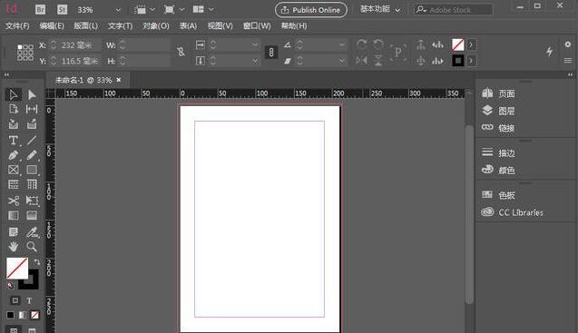
Task: Toggle constrain proportions link for scaling
Action: pyautogui.click(x=271, y=53)
